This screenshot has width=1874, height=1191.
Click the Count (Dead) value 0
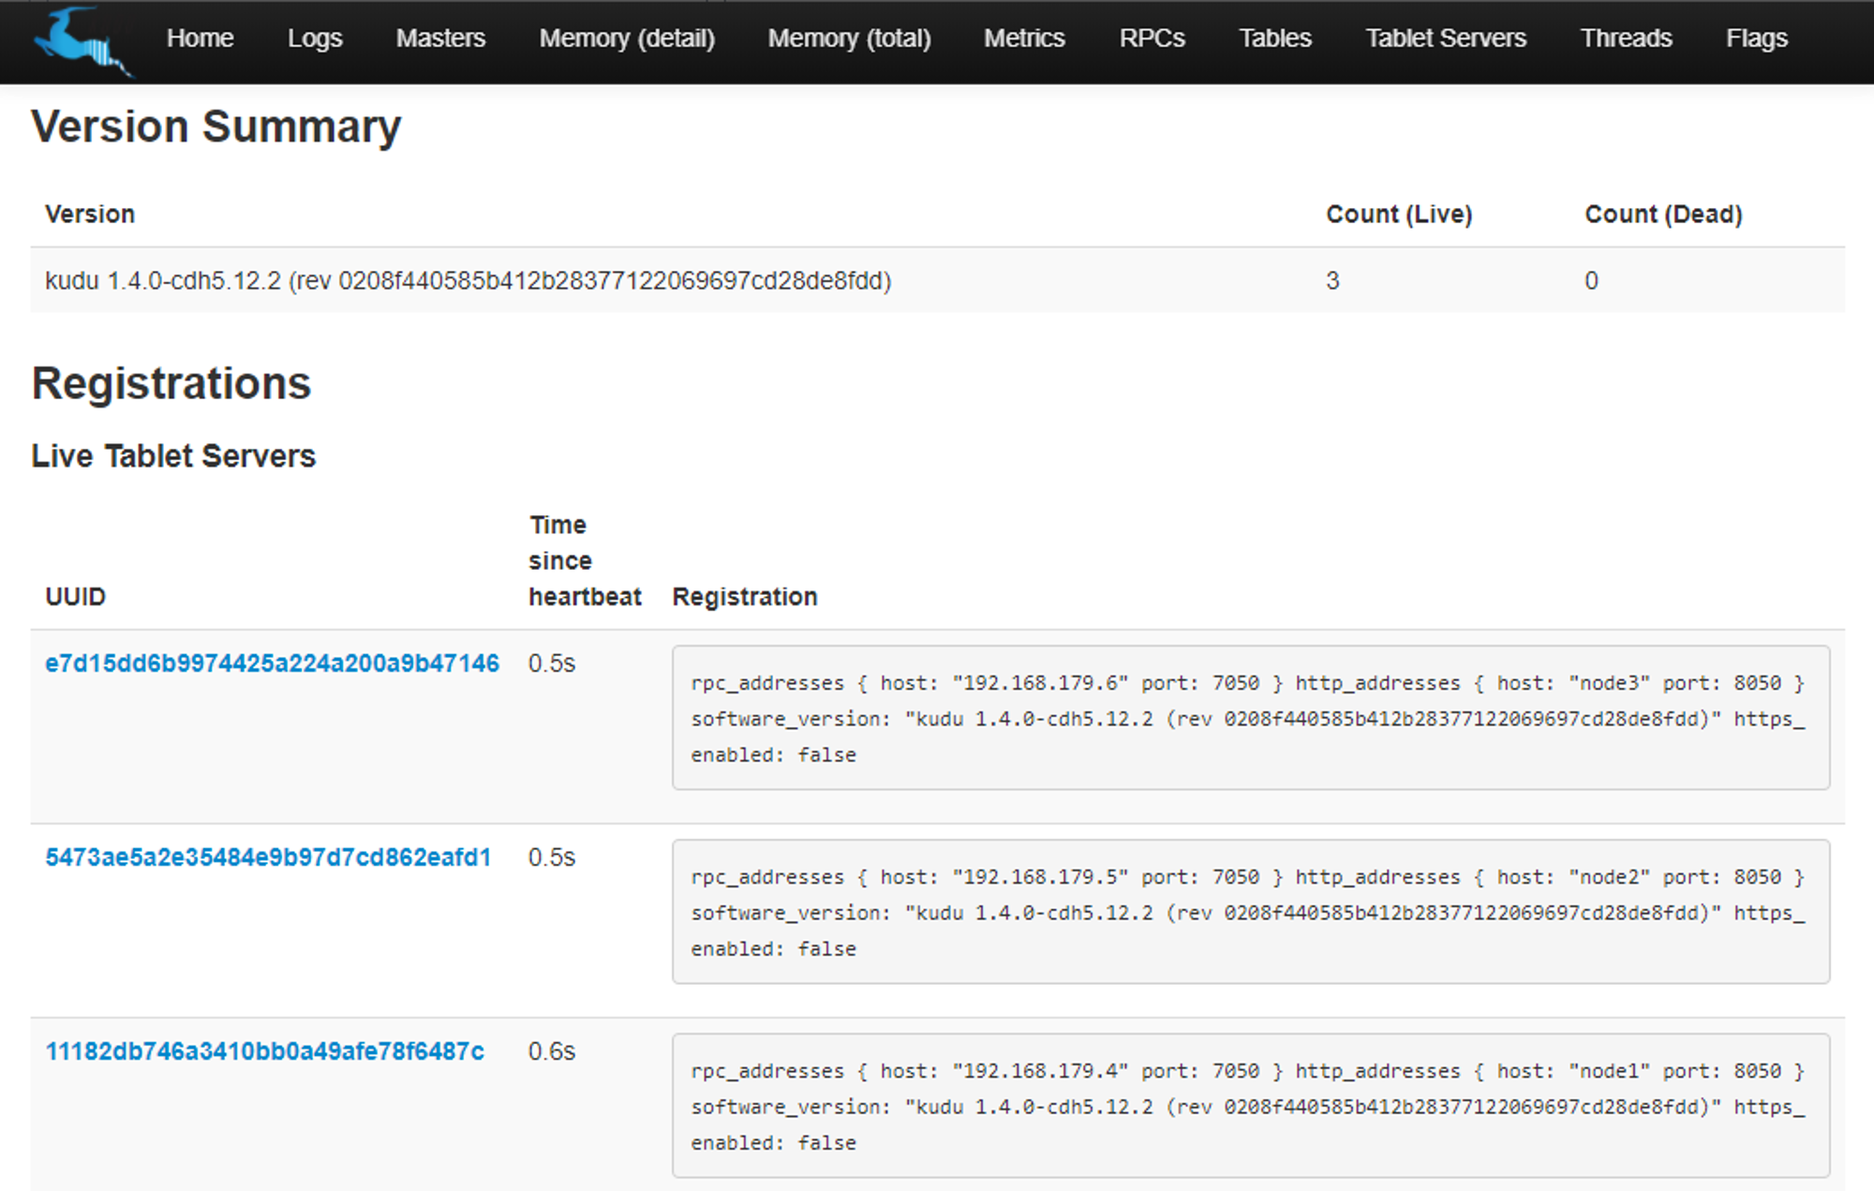[1591, 281]
